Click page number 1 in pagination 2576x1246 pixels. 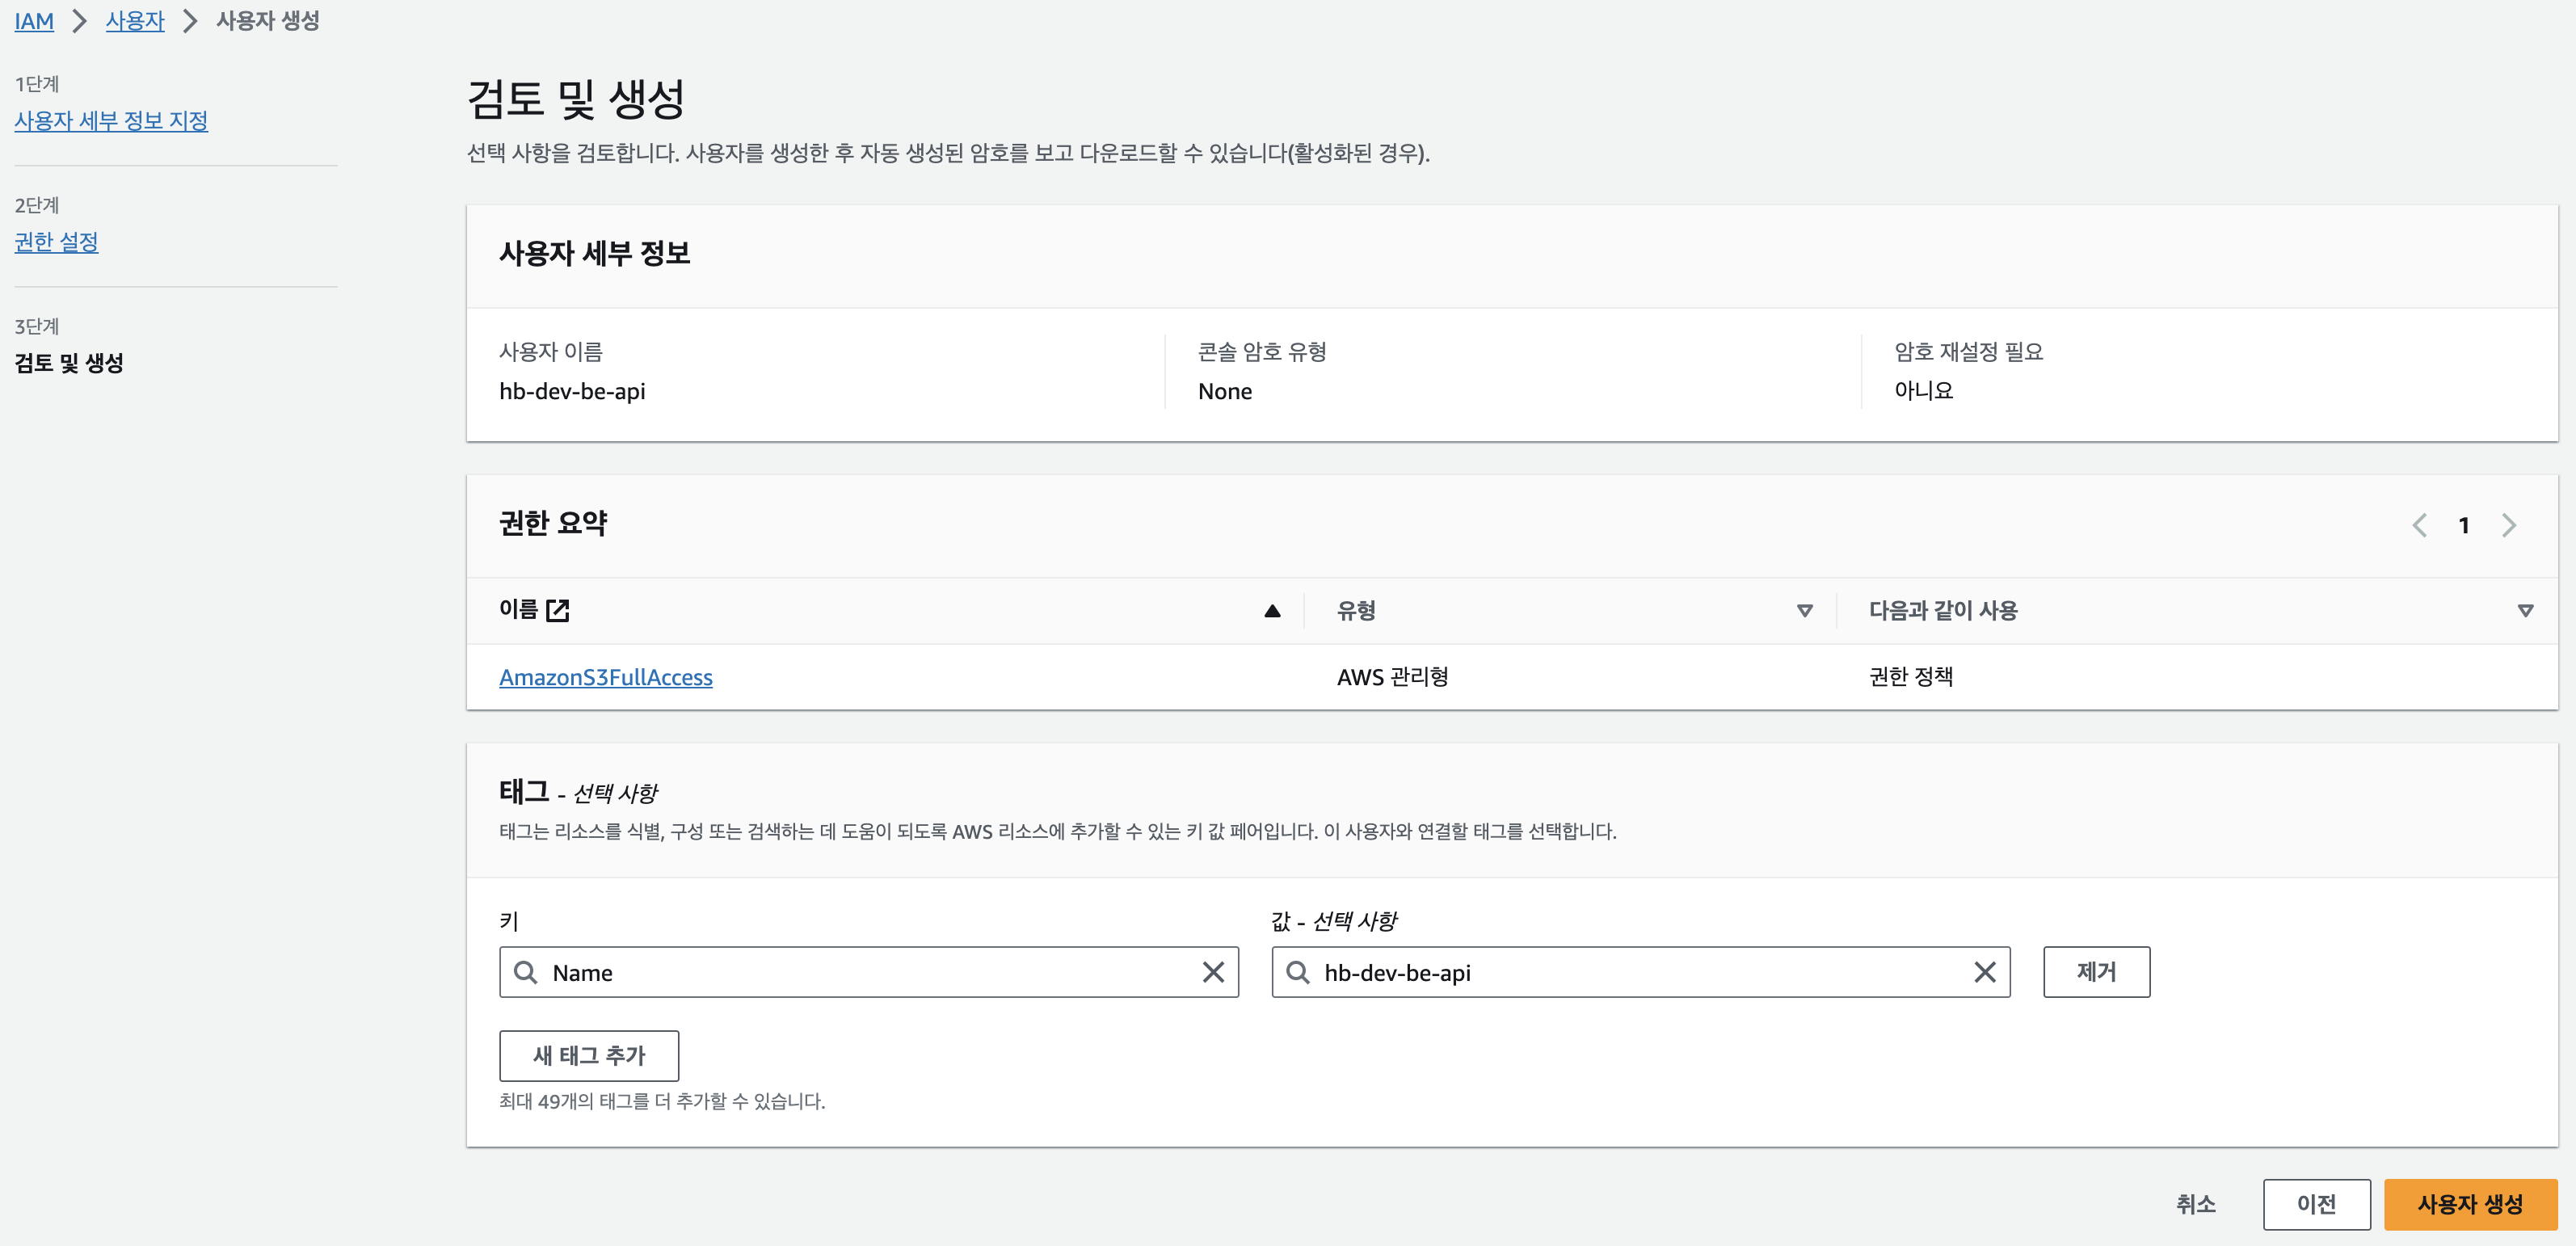2464,525
